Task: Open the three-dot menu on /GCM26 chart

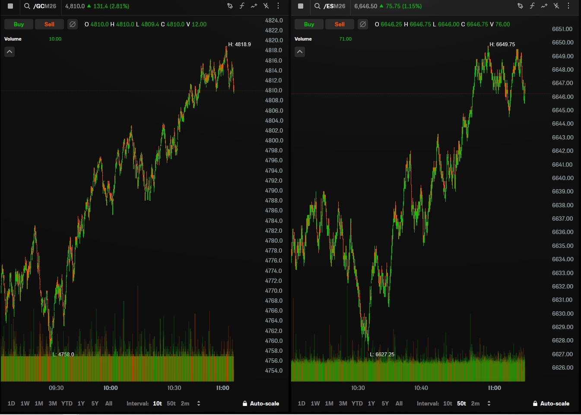Action: pyautogui.click(x=278, y=6)
